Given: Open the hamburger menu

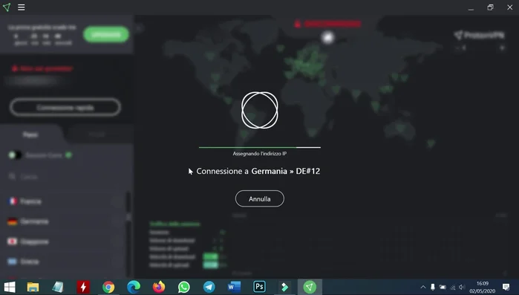Looking at the screenshot, I should click(x=22, y=7).
